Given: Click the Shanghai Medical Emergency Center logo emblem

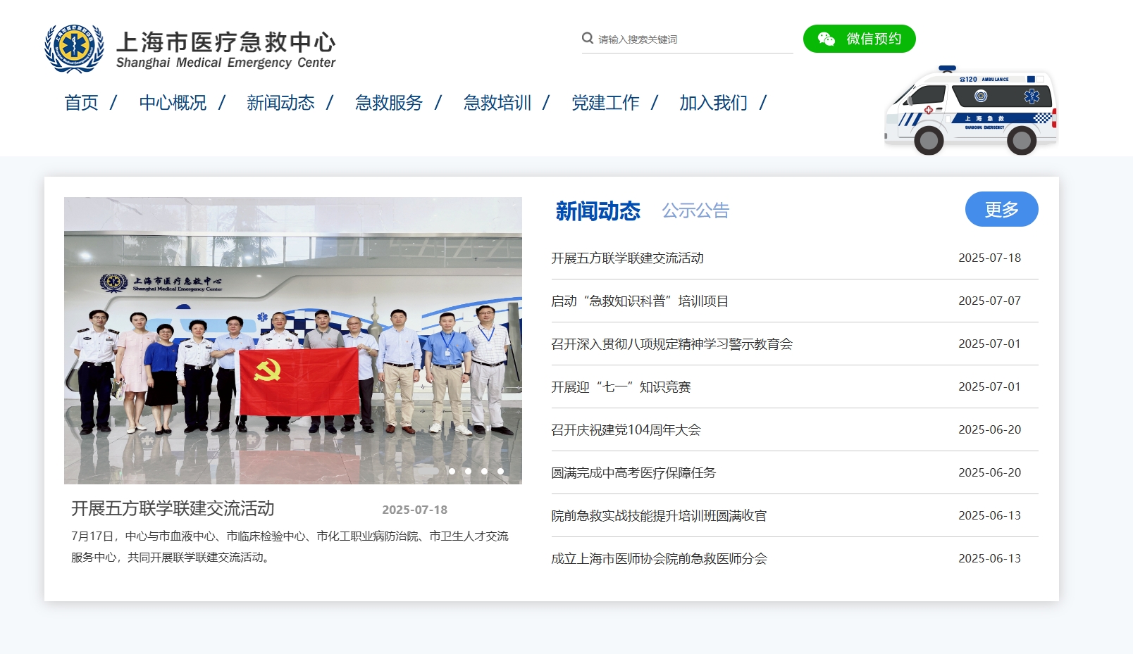Looking at the screenshot, I should tap(74, 49).
